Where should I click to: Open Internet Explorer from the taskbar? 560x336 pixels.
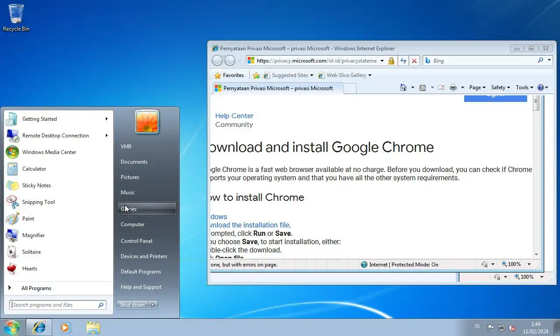(x=39, y=327)
